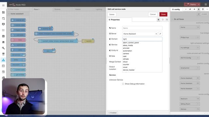Switch to the Hasaa flow tab
The image size is (209, 117).
[x=78, y=9]
